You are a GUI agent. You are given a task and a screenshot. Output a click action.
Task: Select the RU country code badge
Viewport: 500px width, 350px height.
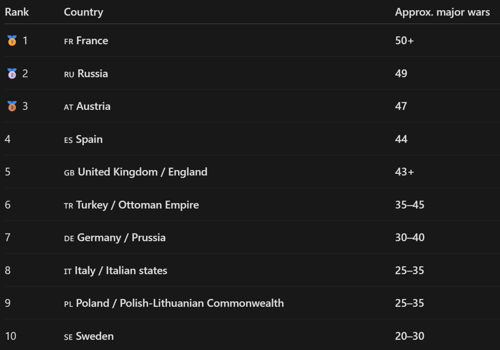click(69, 74)
